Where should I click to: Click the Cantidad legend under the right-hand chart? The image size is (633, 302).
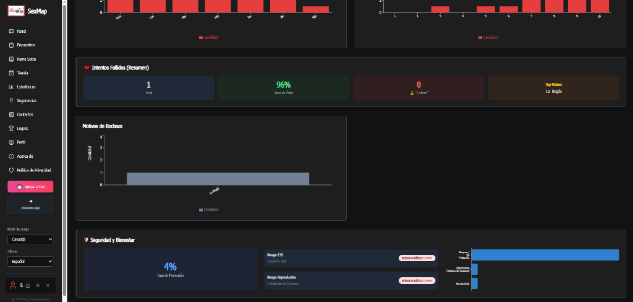coord(488,38)
